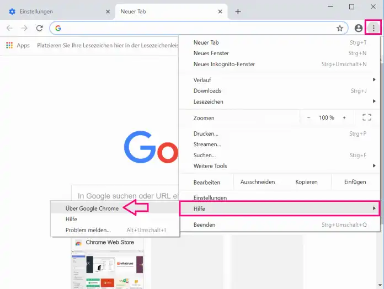Decrease zoom with the minus button

(308, 117)
